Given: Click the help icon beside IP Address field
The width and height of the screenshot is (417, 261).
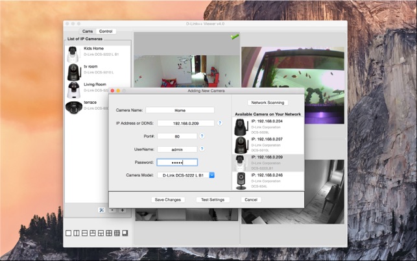Looking at the screenshot, I should coord(220,123).
